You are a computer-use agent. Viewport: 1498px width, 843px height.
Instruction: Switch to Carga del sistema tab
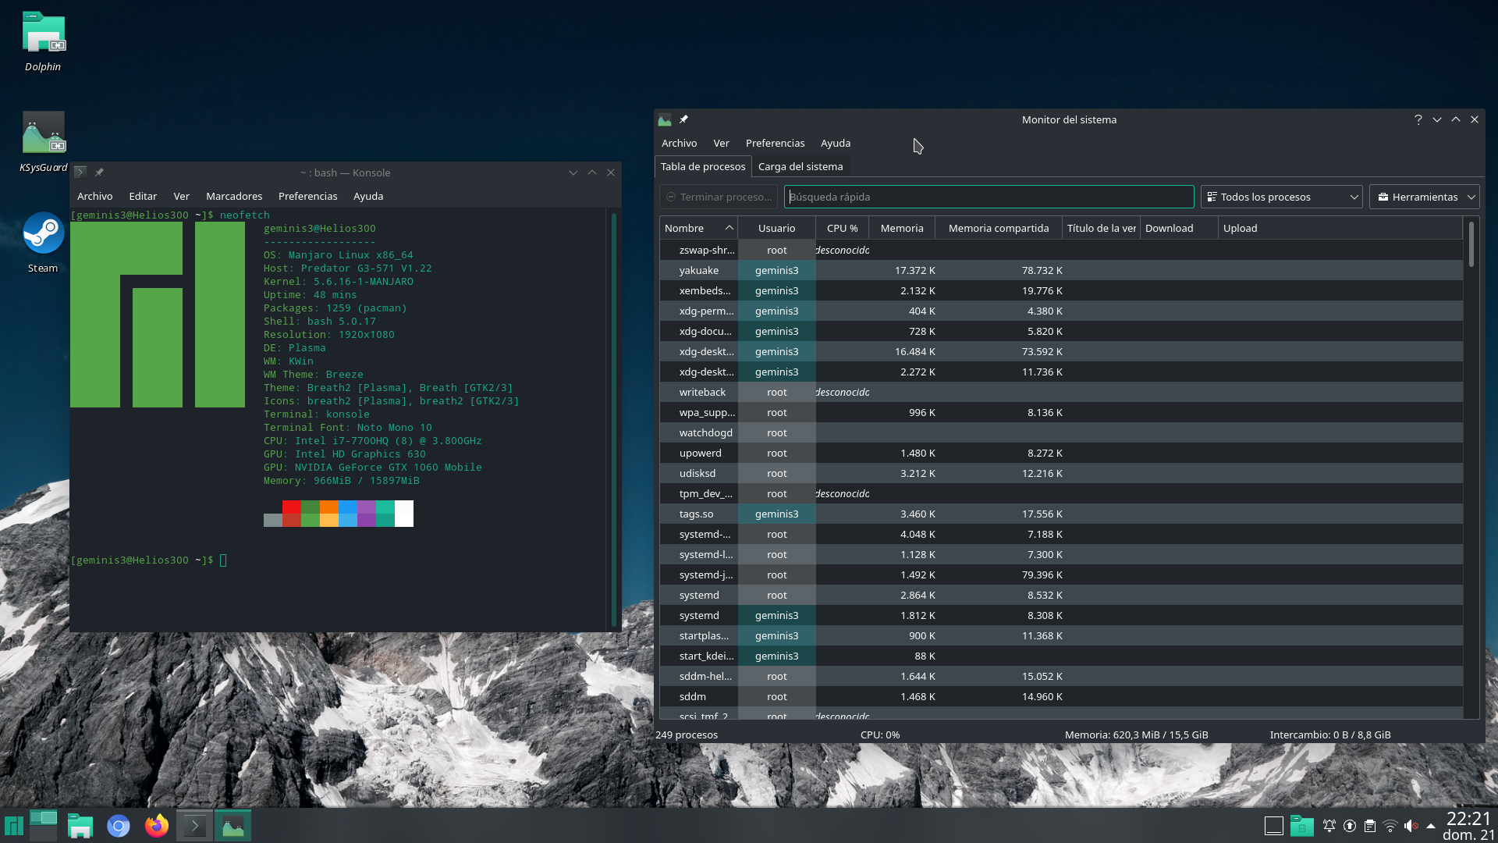point(800,166)
